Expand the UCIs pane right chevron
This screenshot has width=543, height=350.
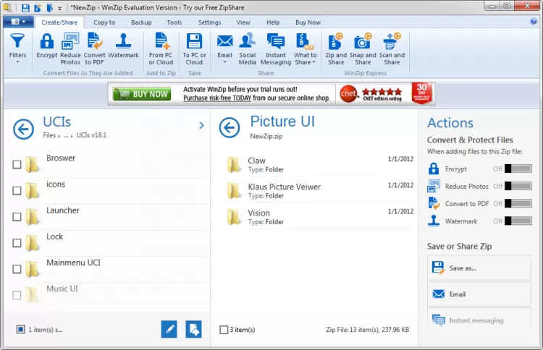(201, 125)
